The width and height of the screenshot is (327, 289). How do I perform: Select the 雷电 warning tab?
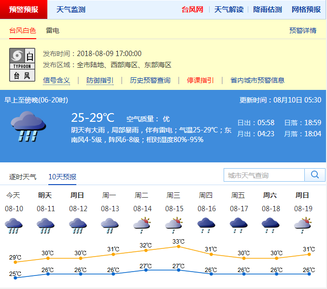(x=53, y=30)
